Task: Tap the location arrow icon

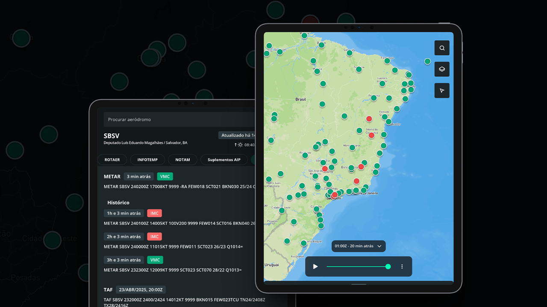Action: (442, 90)
